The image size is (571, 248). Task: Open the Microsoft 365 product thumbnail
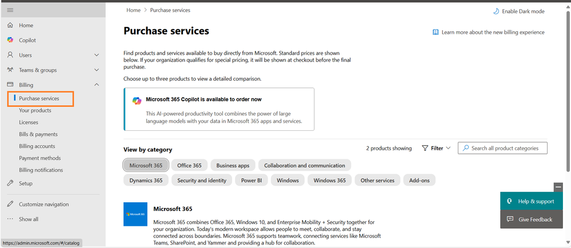coord(135,214)
